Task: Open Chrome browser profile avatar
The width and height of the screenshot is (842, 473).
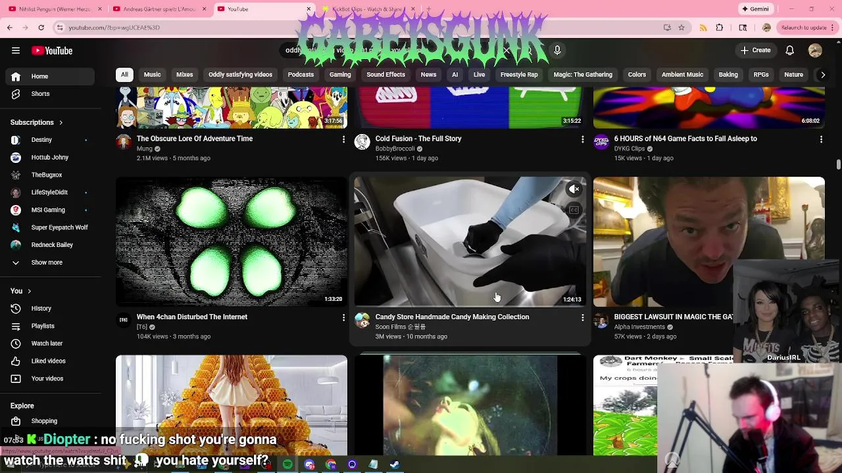Action: 766,28
